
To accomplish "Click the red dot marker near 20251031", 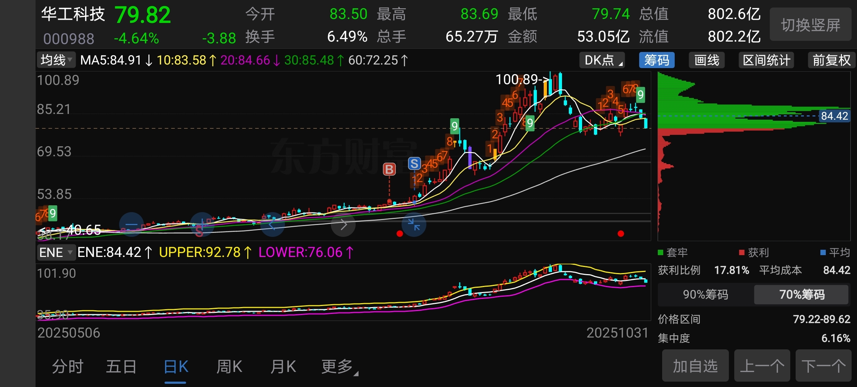I will click(620, 234).
